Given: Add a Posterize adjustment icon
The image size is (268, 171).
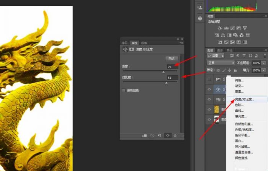Looking at the screenshot, I should (226, 42).
